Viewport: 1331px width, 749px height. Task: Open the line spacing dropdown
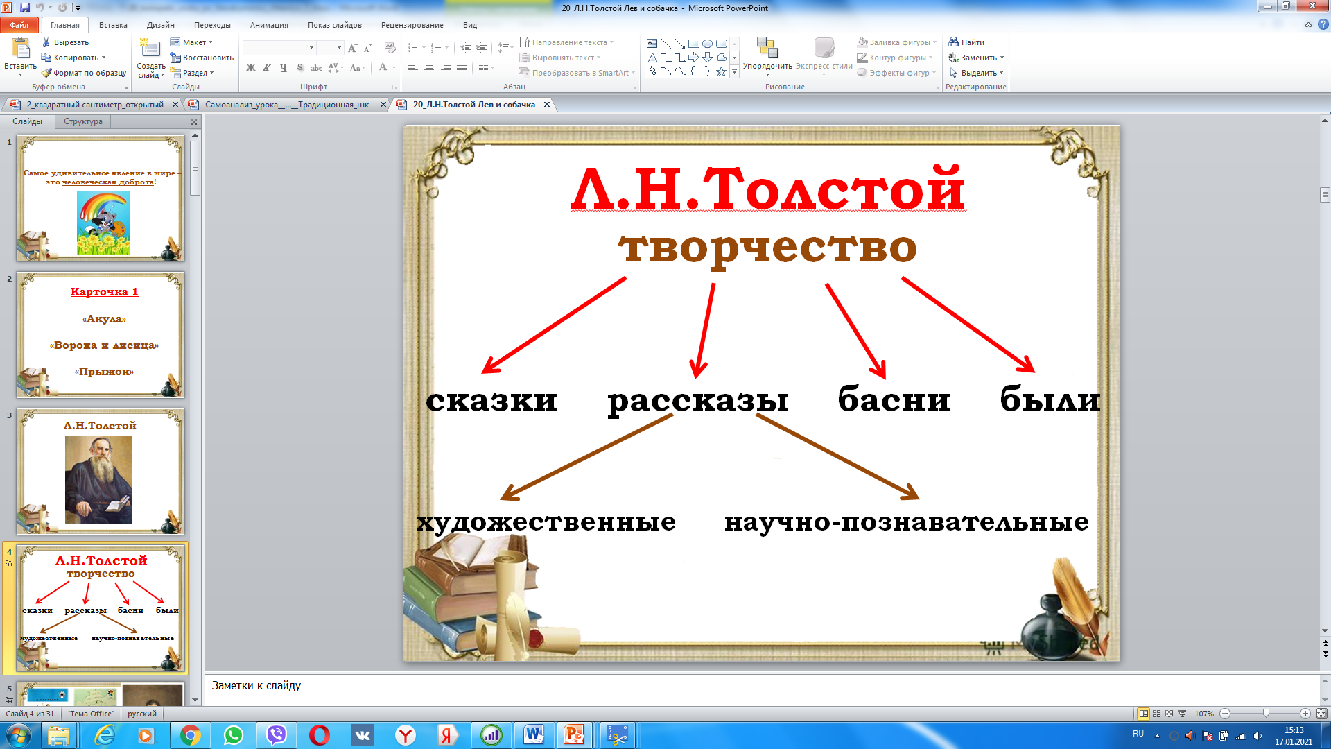505,48
